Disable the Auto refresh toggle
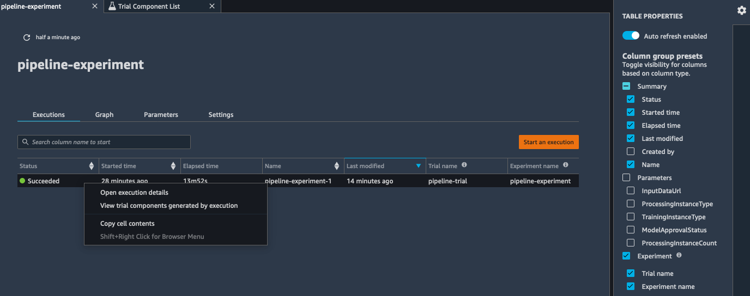 click(631, 36)
